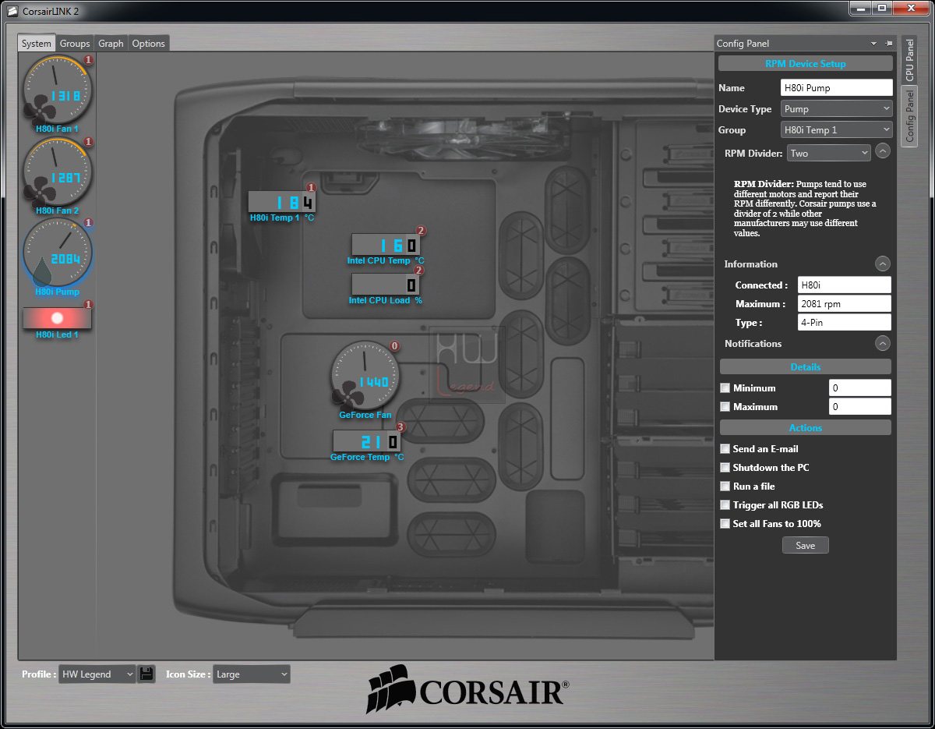Click the Name input field
The height and width of the screenshot is (729, 935).
837,87
